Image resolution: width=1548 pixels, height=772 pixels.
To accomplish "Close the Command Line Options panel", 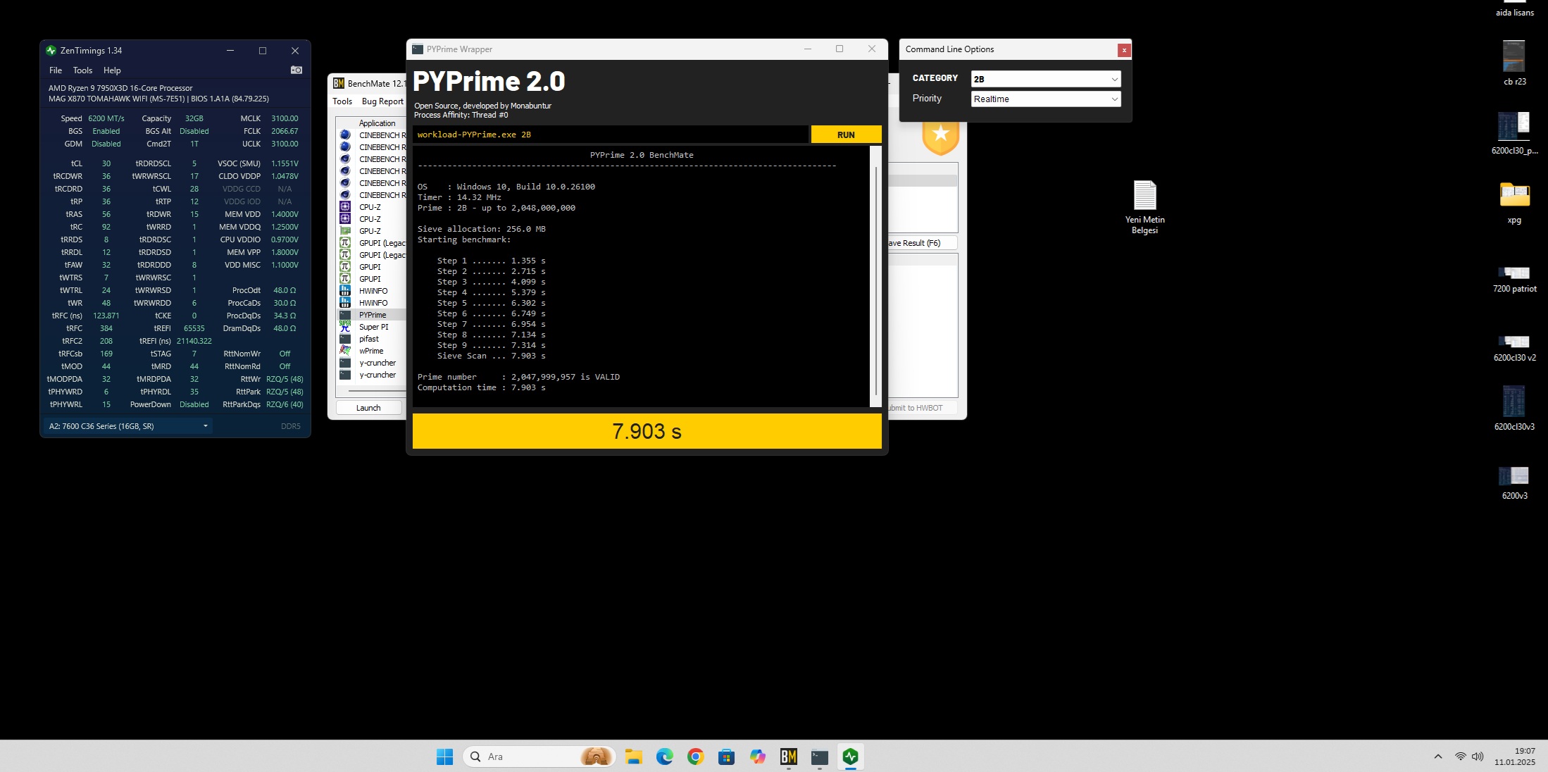I will (x=1124, y=50).
